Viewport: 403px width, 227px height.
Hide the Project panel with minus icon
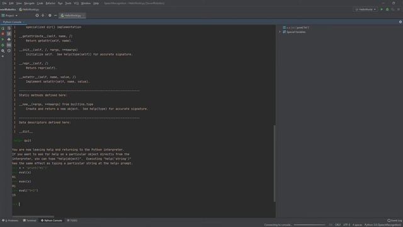point(55,15)
